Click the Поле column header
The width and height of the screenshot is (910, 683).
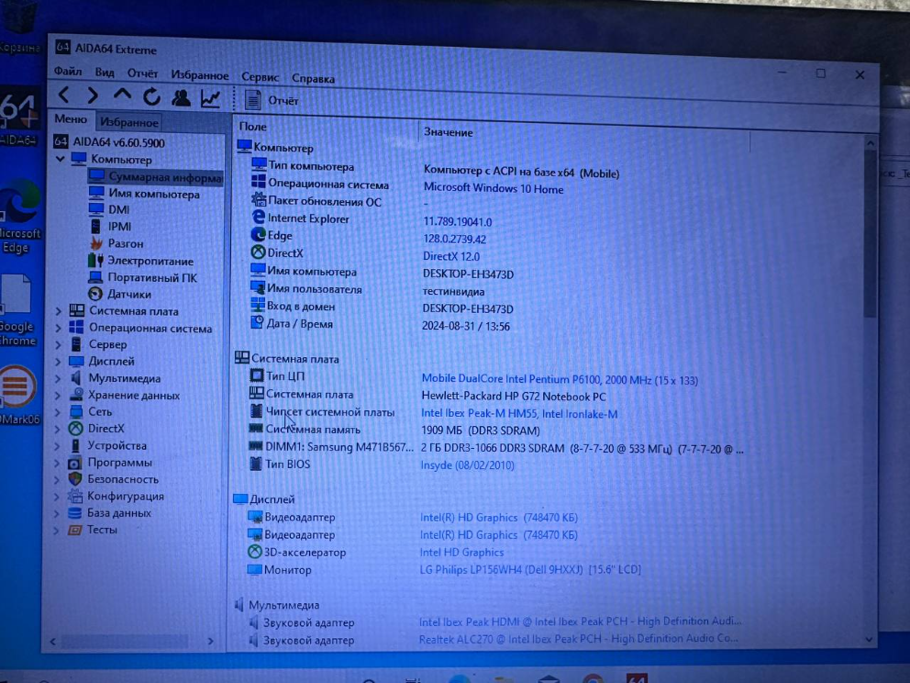pyautogui.click(x=253, y=127)
